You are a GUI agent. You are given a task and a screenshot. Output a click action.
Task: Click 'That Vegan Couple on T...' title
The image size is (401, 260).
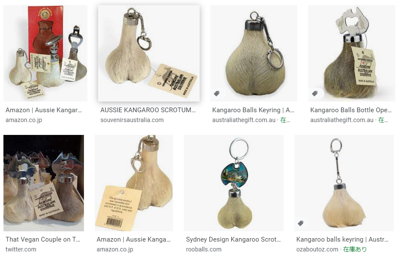(43, 239)
